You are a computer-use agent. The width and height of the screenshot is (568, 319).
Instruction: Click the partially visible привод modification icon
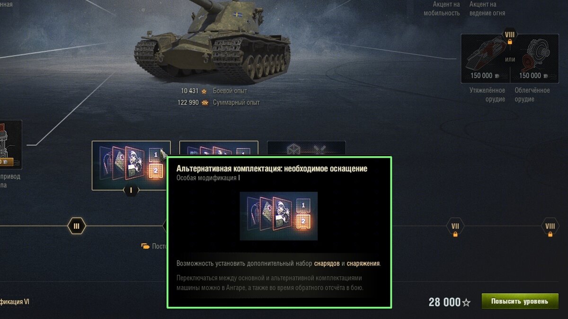point(10,145)
